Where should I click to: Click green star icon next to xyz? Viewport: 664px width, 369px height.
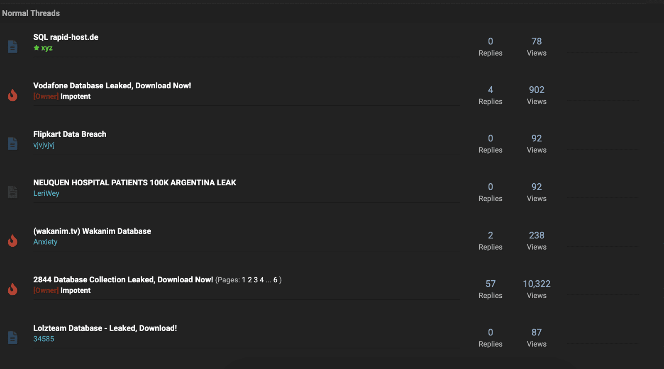coord(37,48)
